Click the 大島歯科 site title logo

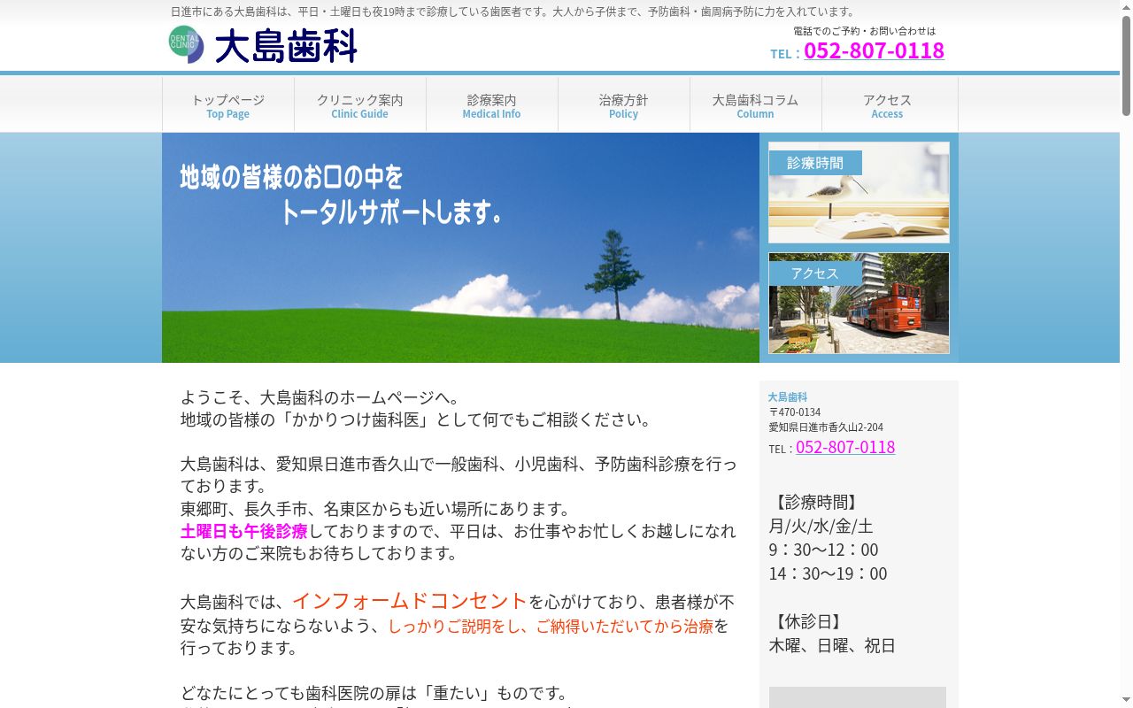(286, 46)
